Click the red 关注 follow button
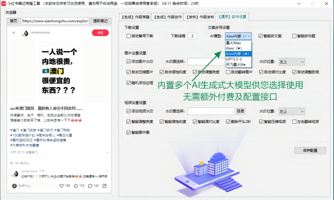Image resolution: width=334 pixels, height=200 pixels. 100,33
